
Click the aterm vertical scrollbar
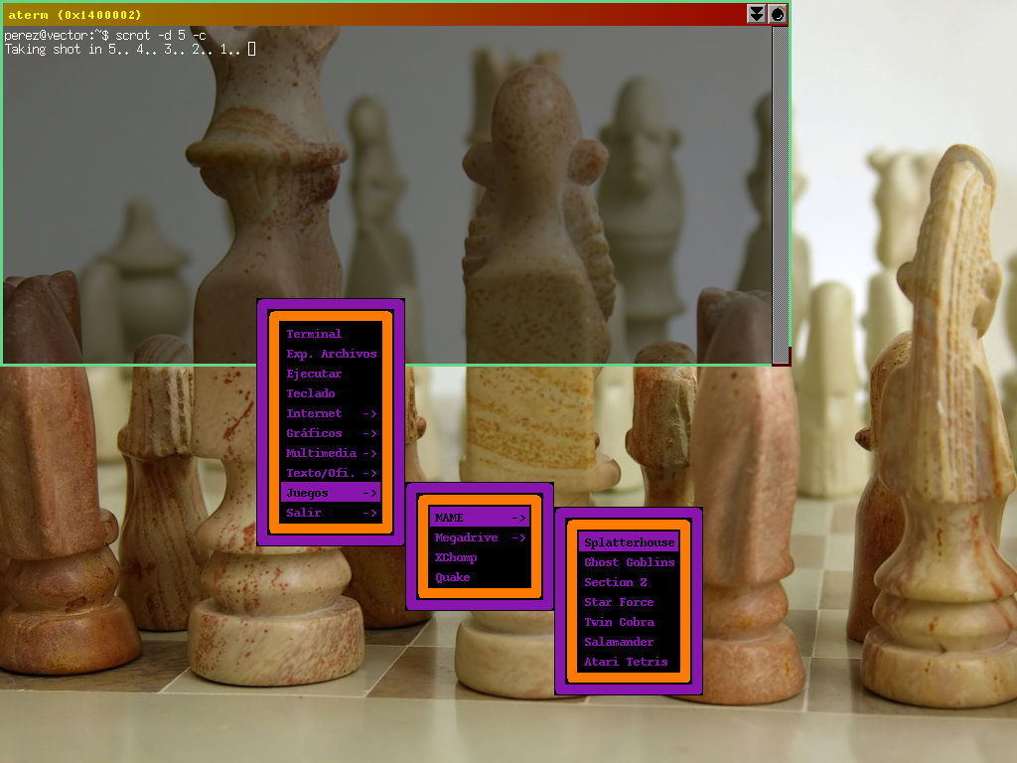pos(781,195)
